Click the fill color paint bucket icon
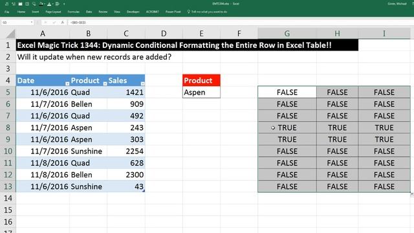 point(41,4)
